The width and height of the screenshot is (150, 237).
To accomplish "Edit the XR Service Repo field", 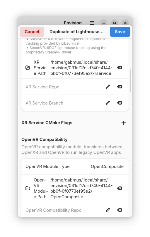I will click(x=108, y=87).
